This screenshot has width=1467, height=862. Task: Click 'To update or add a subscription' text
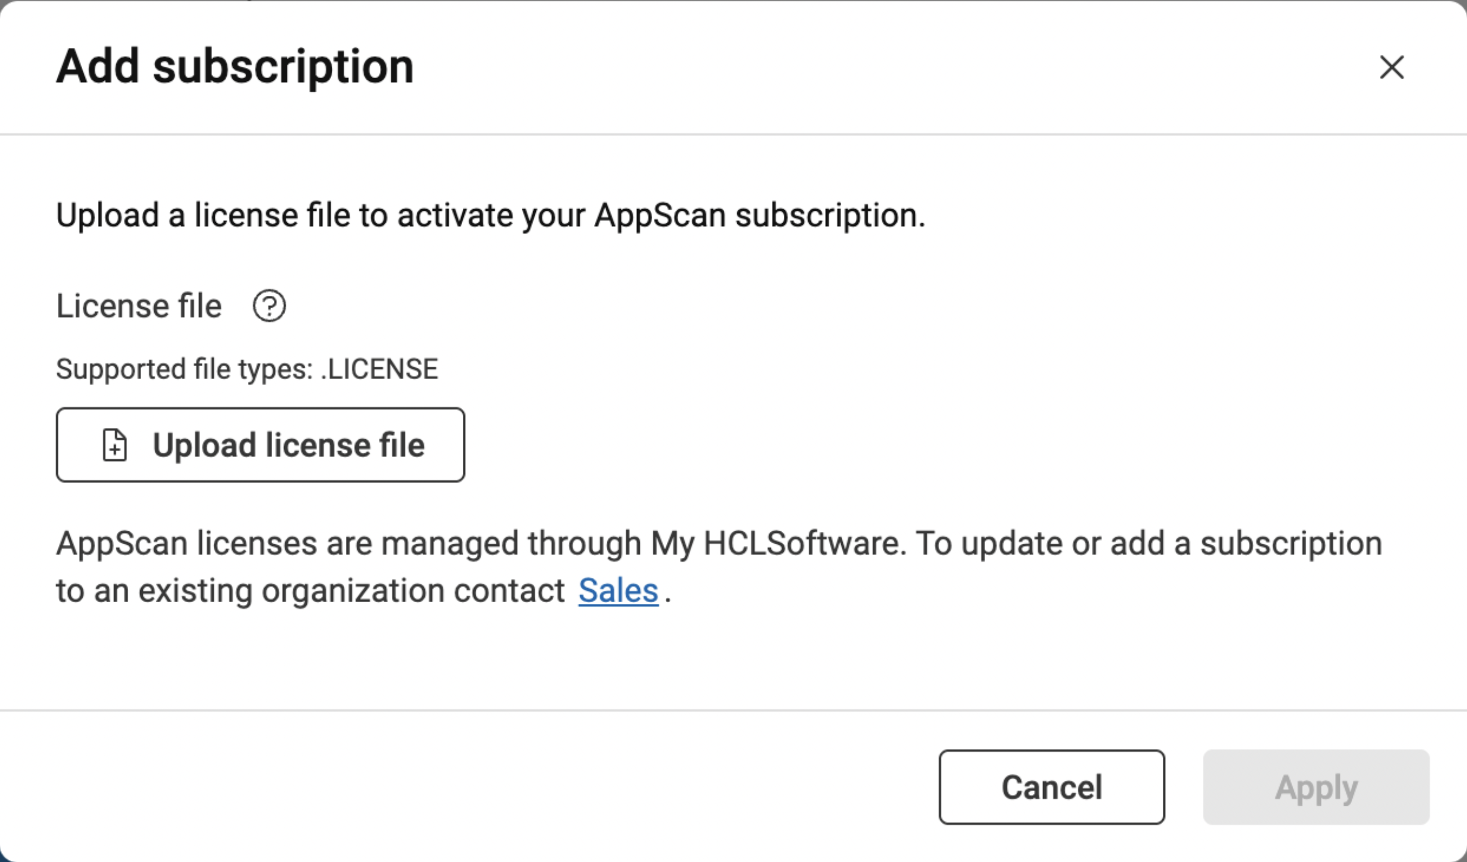[x=1149, y=544]
